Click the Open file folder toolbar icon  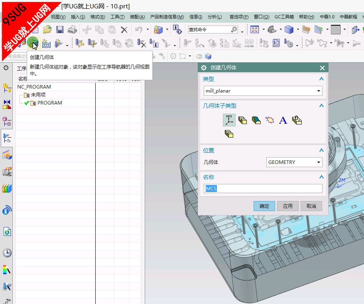47,30
